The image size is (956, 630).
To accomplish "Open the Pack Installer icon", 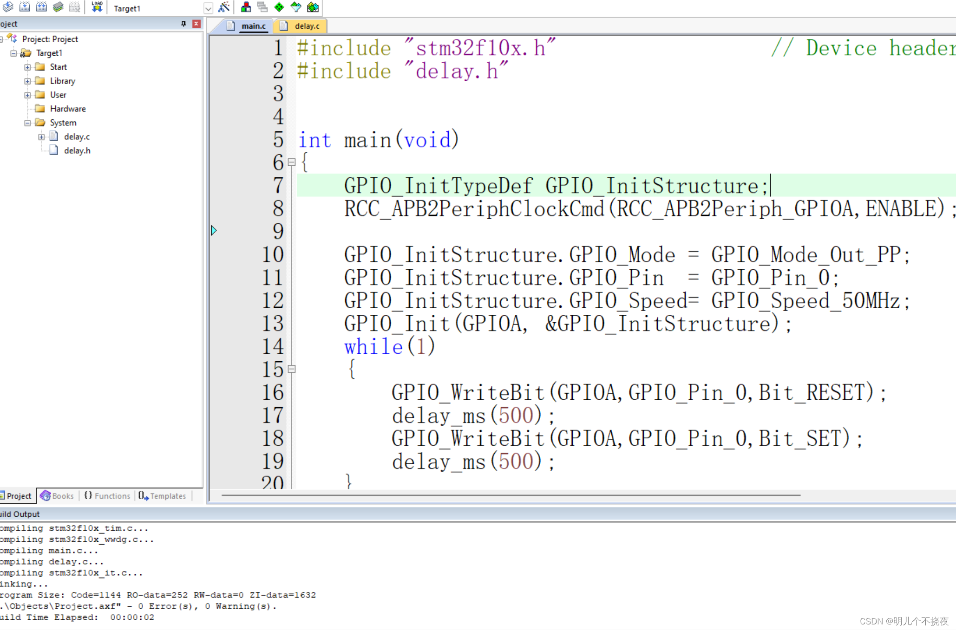I will pos(313,7).
